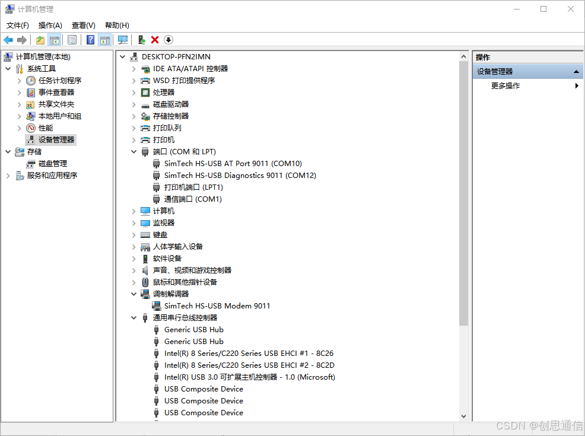Click the Properties toolbar icon
585x436 pixels.
pyautogui.click(x=72, y=40)
